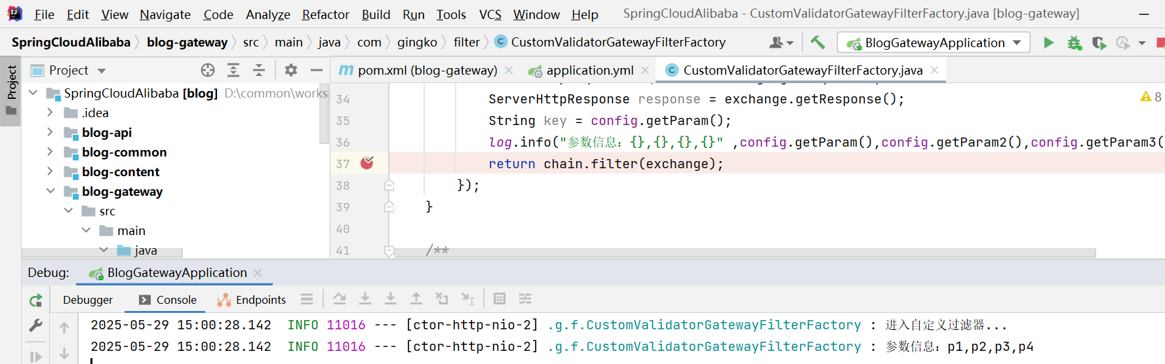Open debugger settings wrench icon

point(36,325)
